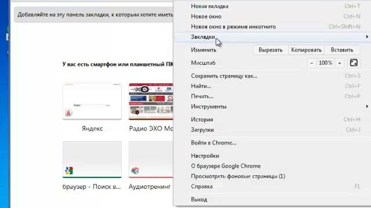371x208 pixels.
Task: Open the Яндекс thumbnail tile
Action: (x=92, y=101)
